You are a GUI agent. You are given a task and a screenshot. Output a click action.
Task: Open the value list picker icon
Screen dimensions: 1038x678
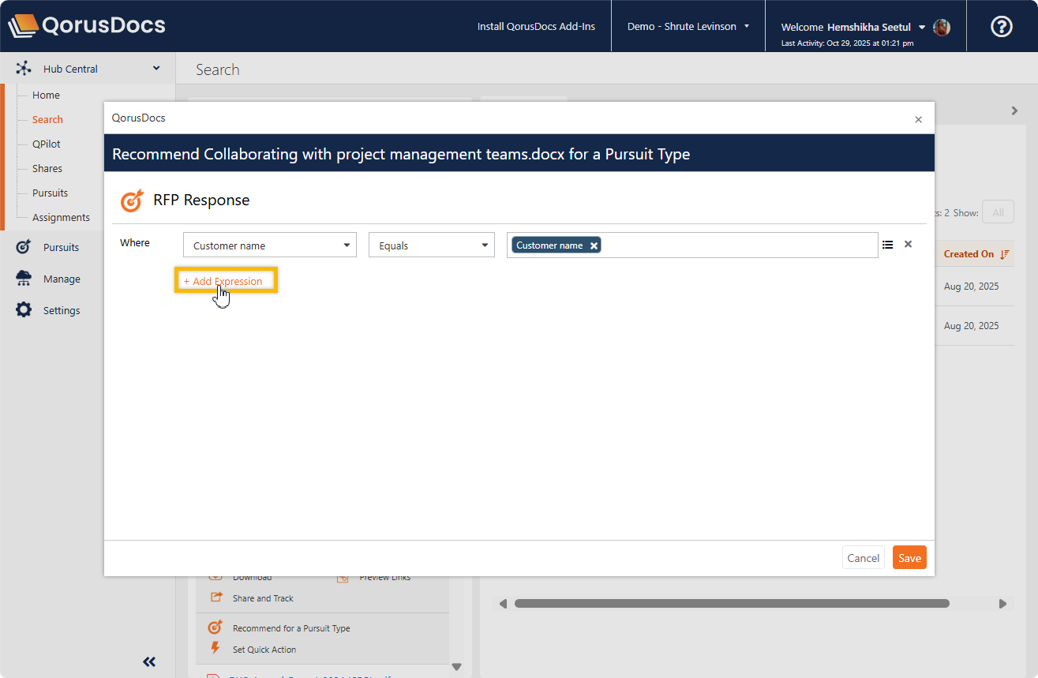click(887, 245)
